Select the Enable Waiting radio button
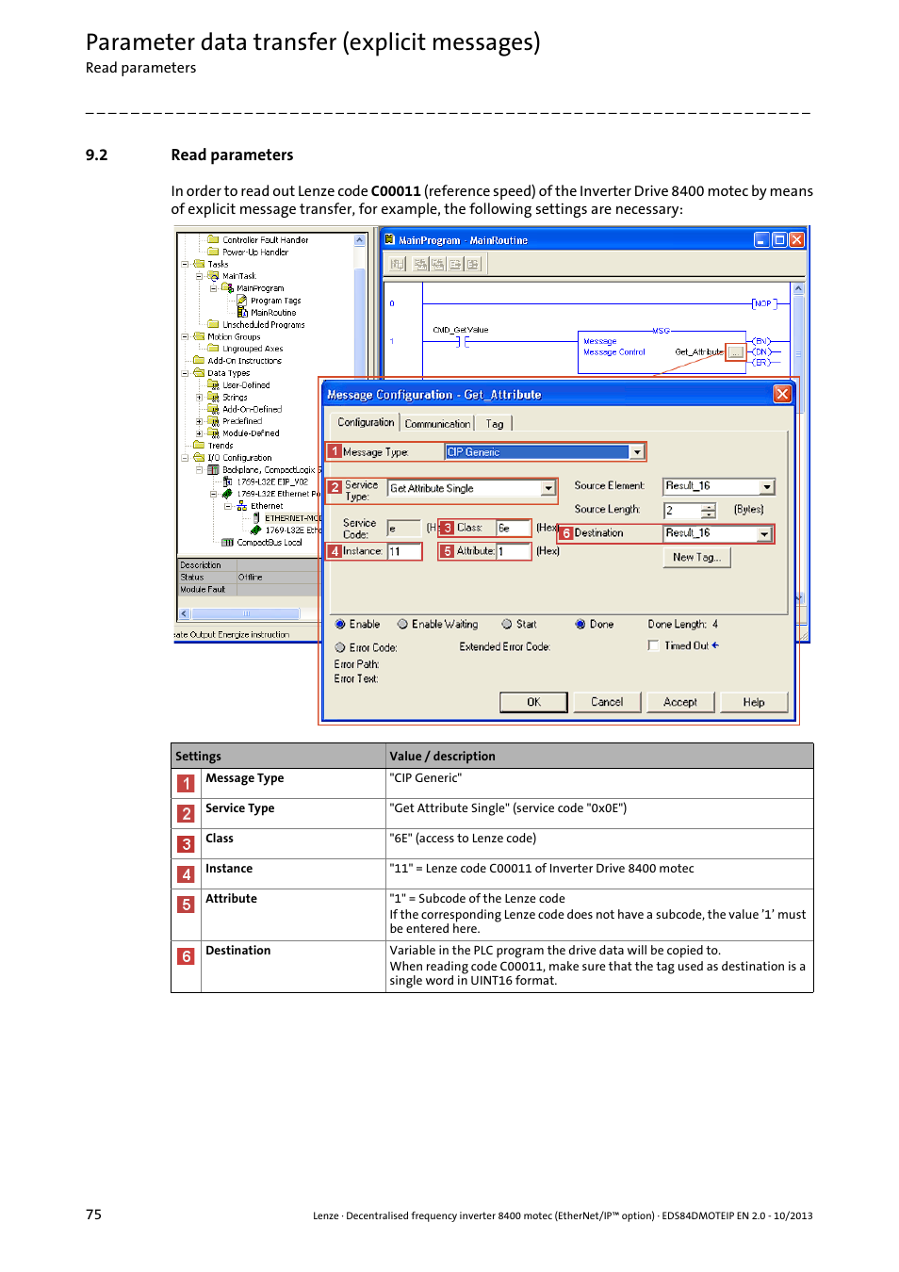Image resolution: width=899 pixels, height=1272 pixels. (x=402, y=624)
